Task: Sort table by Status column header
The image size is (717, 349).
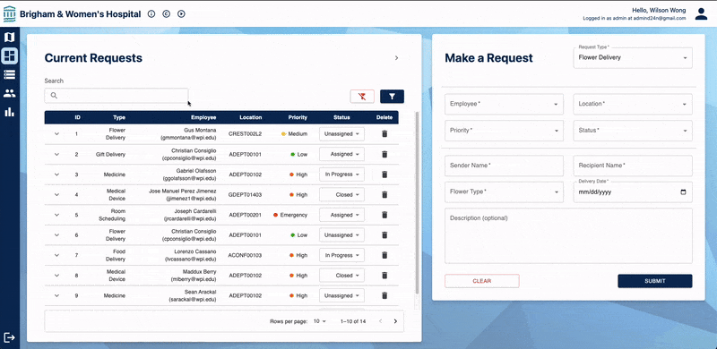Action: [x=341, y=117]
